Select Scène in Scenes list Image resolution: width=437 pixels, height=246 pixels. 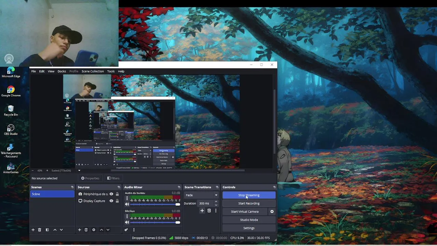coord(52,194)
